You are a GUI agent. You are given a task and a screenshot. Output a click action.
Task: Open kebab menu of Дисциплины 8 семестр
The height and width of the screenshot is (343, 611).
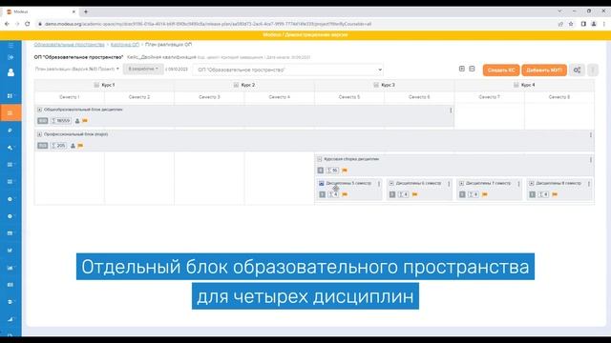(x=589, y=184)
